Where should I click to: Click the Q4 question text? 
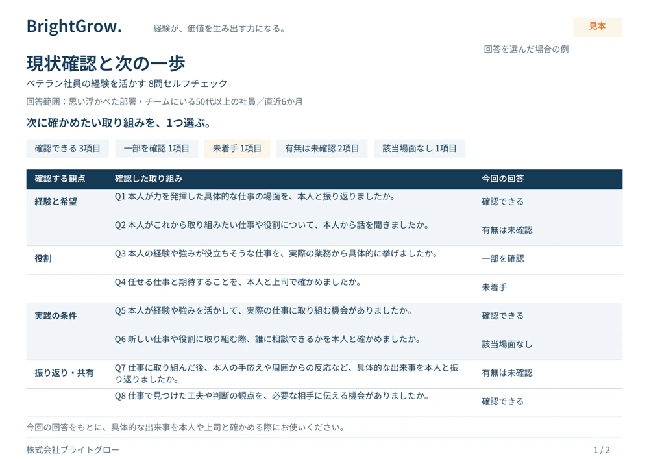[238, 282]
